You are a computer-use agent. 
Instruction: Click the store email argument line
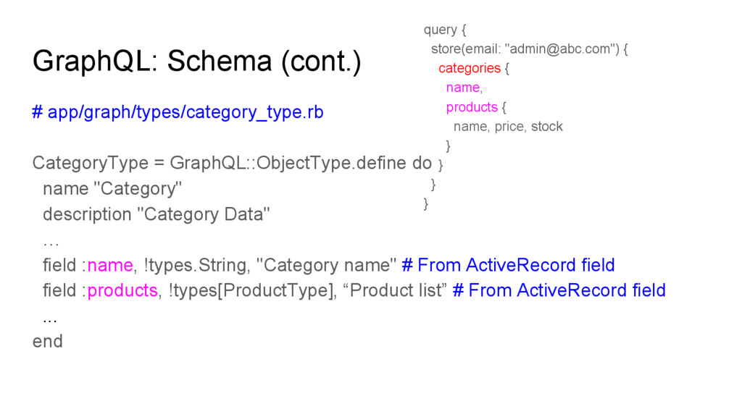[x=530, y=49]
